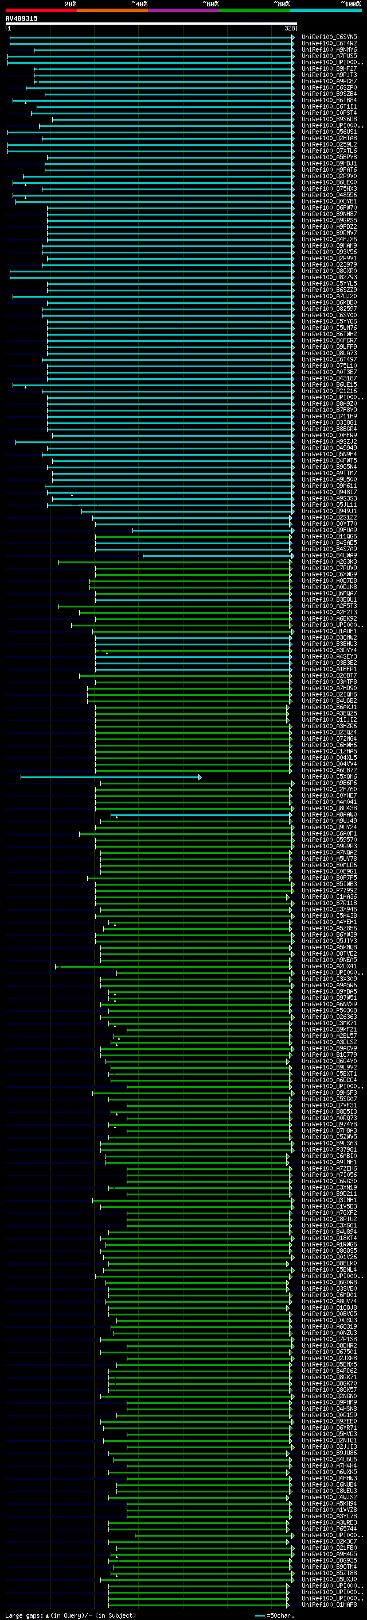This screenshot has height=1620, width=367.
Task: Select the UniRef100_O82793 label
Action: pos(329,278)
